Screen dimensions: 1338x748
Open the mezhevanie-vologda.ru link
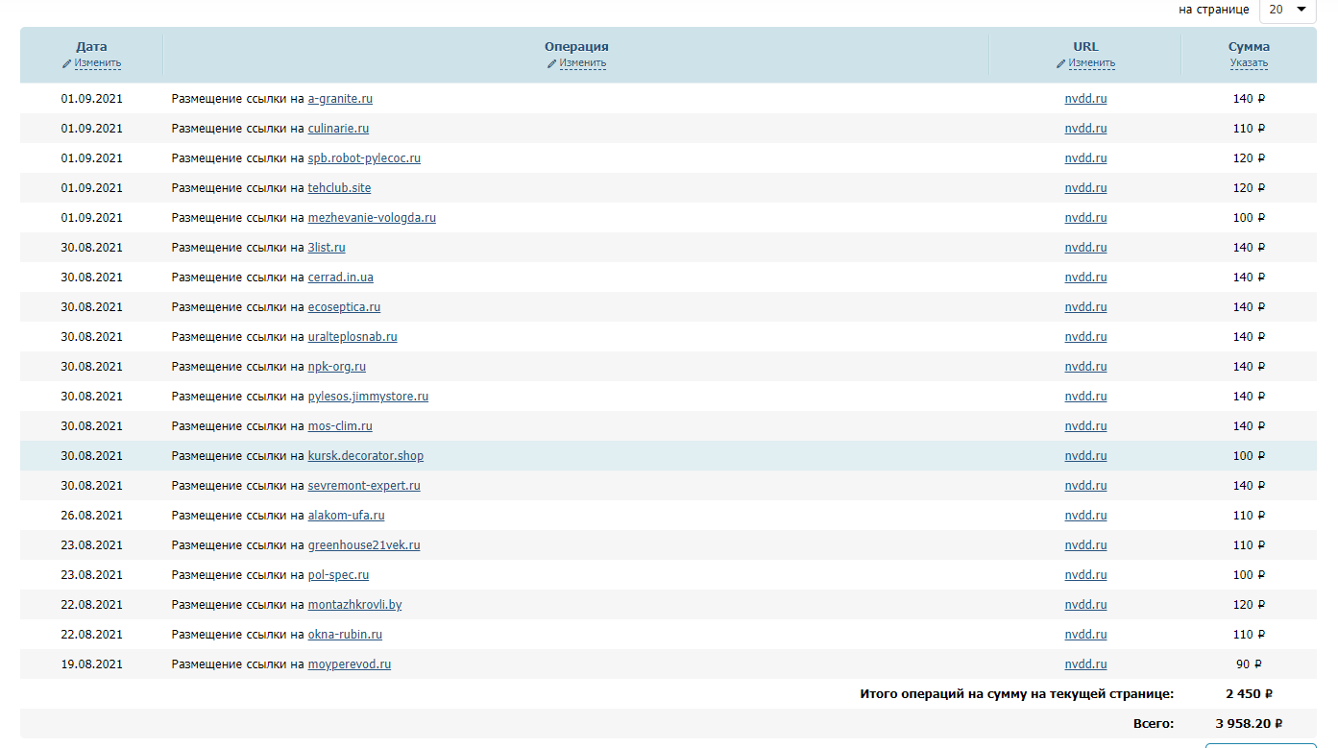coord(372,218)
